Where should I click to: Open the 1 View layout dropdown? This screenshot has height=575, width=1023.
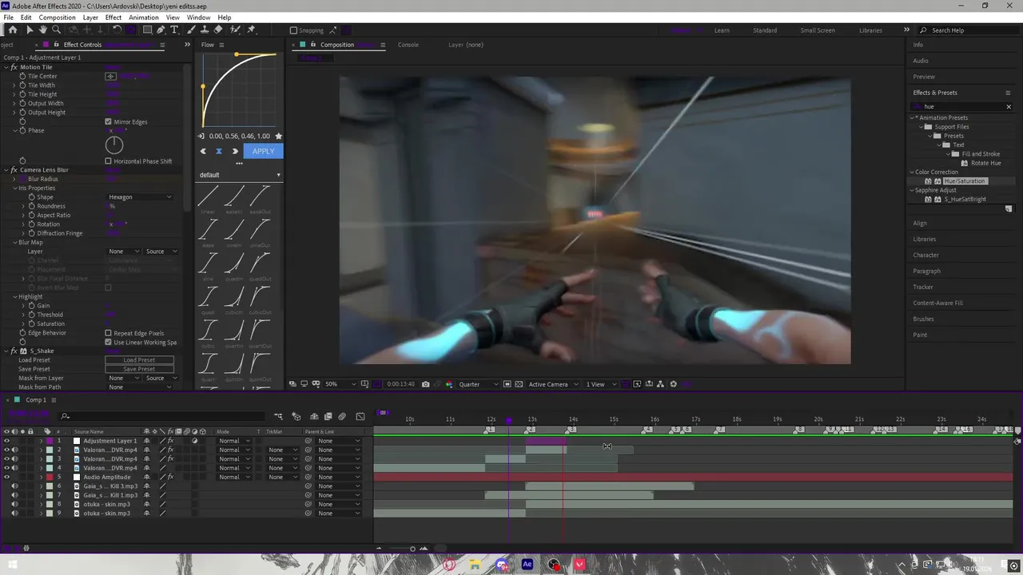click(x=600, y=384)
